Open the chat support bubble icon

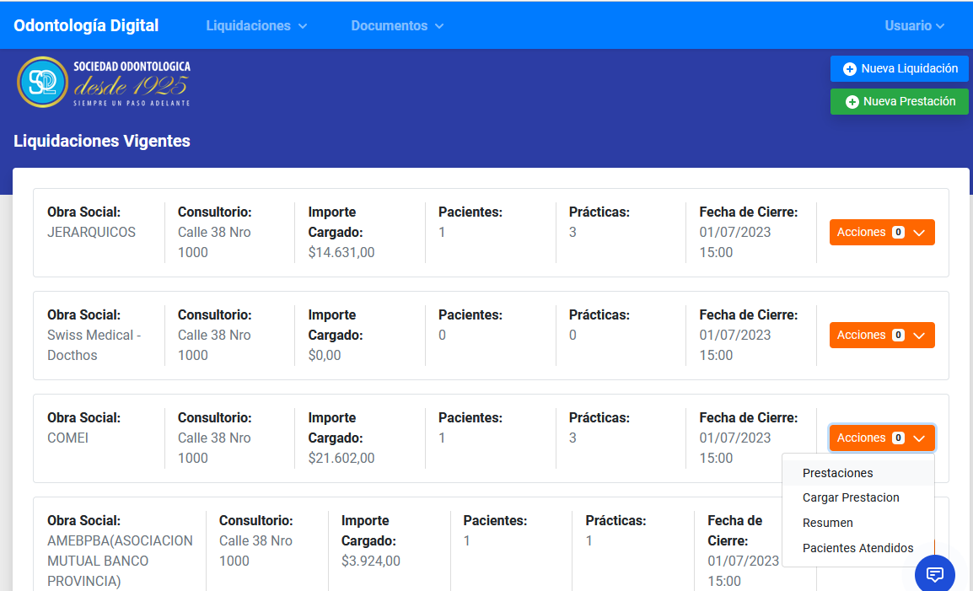coord(934,574)
